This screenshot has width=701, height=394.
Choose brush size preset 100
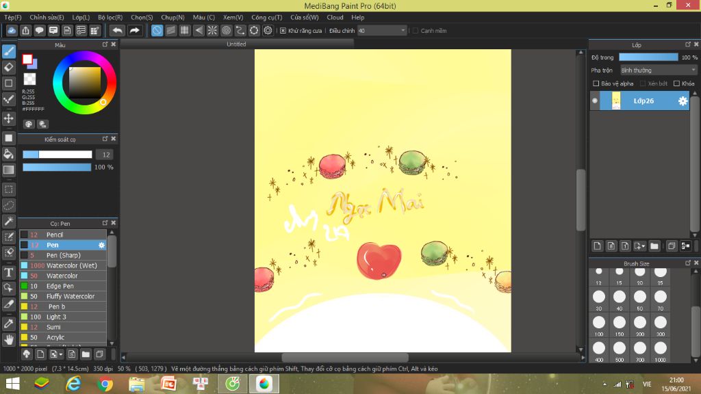coord(598,325)
